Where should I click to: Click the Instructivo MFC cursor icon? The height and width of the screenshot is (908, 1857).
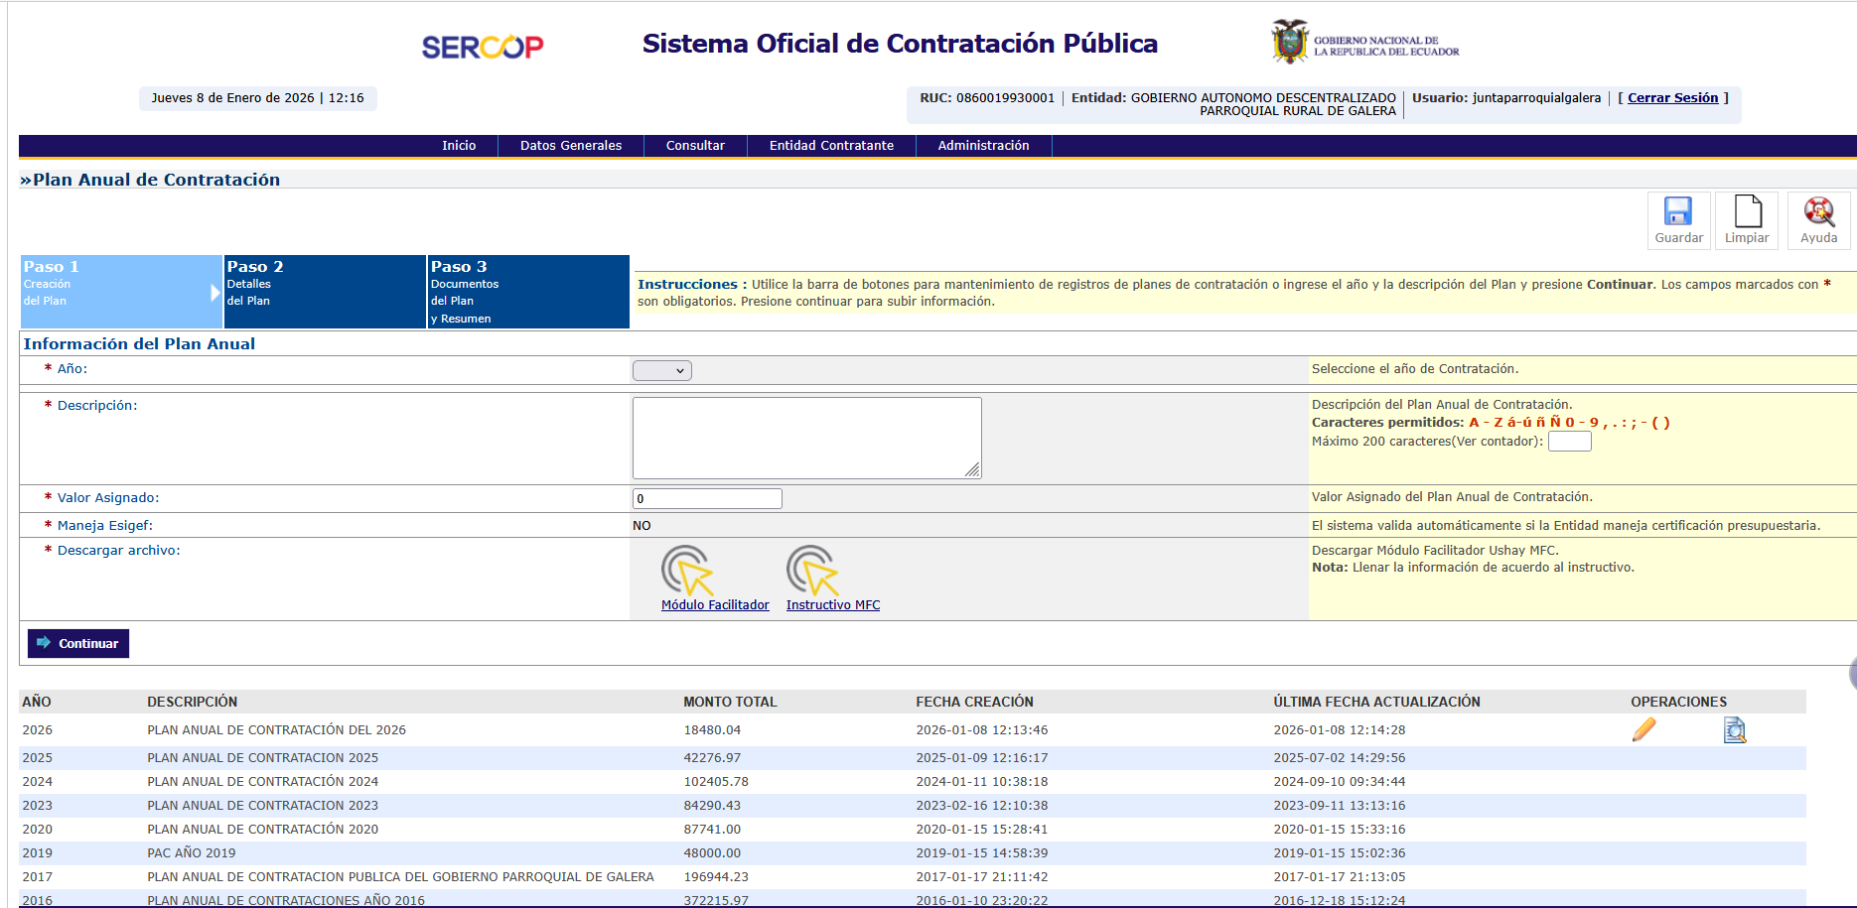pos(812,571)
